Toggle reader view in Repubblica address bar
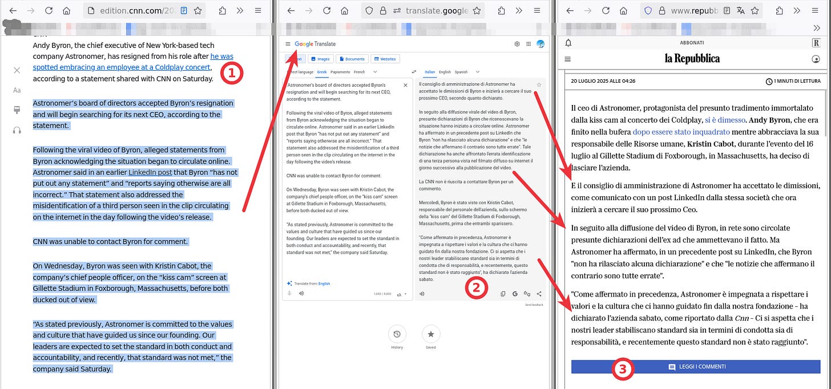 coord(727,10)
